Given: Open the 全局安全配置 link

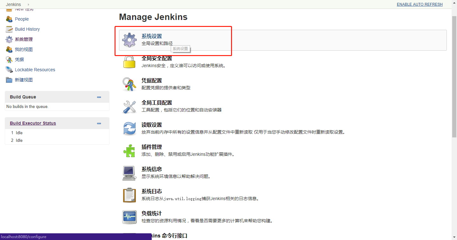Looking at the screenshot, I should click(157, 58).
